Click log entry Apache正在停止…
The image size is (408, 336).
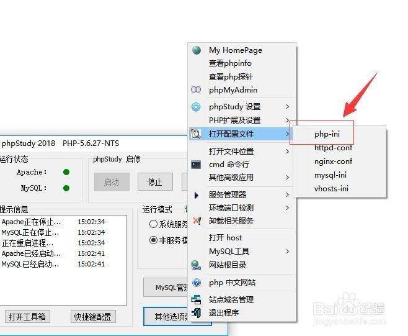pyautogui.click(x=31, y=222)
